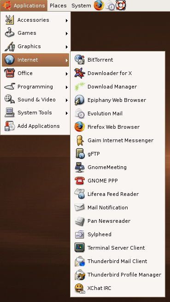Click the Firefox launcher in the top panel
This screenshot has height=302, width=170.
point(99,6)
